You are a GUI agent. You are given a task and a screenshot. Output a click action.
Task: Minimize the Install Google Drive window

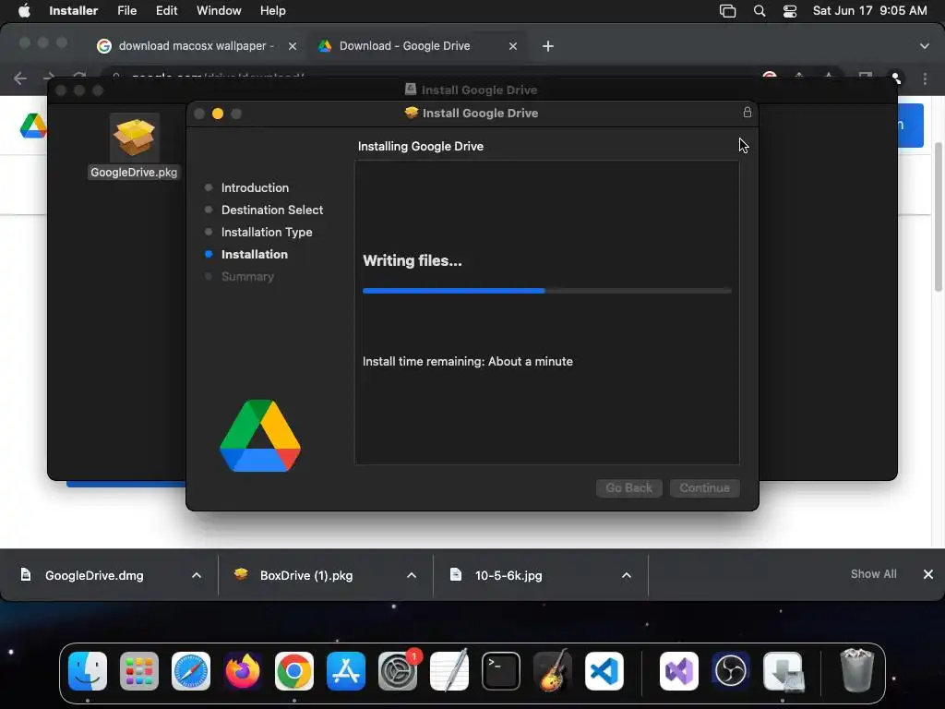pyautogui.click(x=218, y=114)
